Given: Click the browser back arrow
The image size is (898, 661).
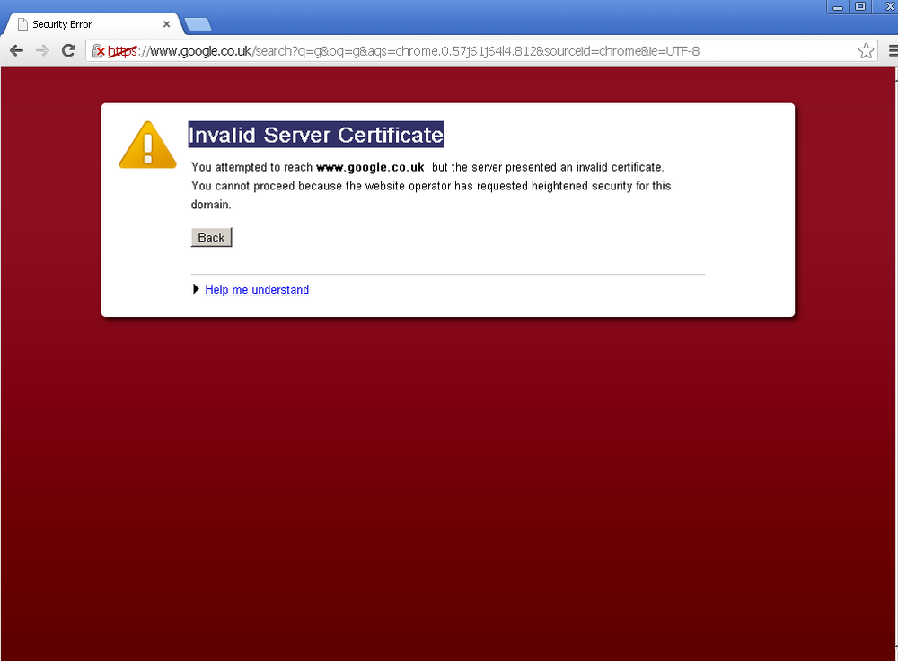Looking at the screenshot, I should pos(16,51).
